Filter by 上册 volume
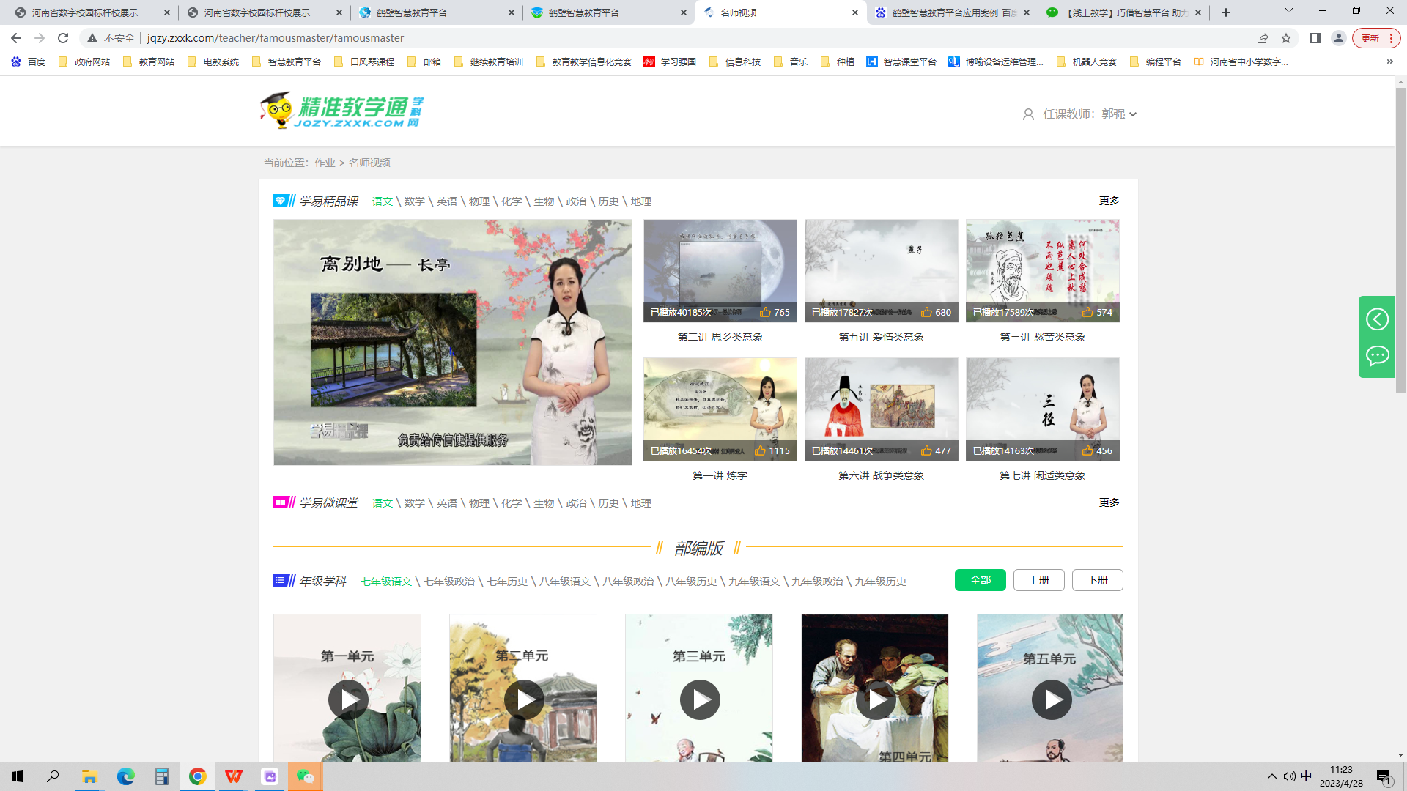The image size is (1407, 791). pyautogui.click(x=1038, y=580)
